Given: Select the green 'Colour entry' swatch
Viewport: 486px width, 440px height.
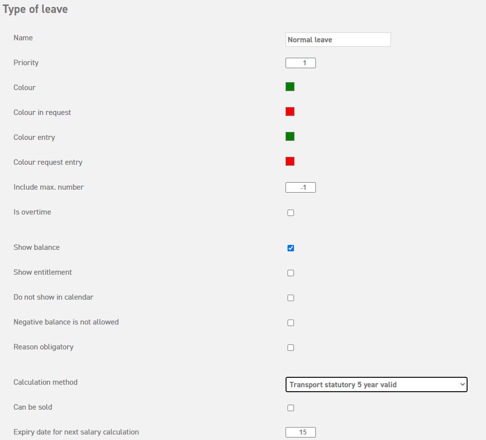Looking at the screenshot, I should (x=290, y=136).
